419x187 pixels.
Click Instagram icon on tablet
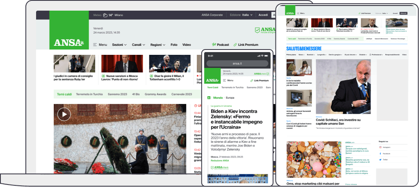pos(380,147)
